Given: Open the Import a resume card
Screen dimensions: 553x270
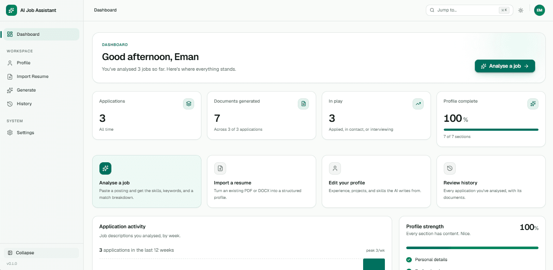Looking at the screenshot, I should point(262,181).
